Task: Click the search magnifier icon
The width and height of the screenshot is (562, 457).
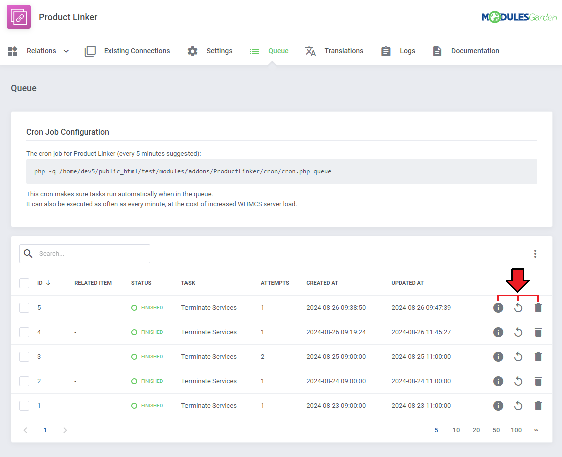Action: [x=28, y=253]
